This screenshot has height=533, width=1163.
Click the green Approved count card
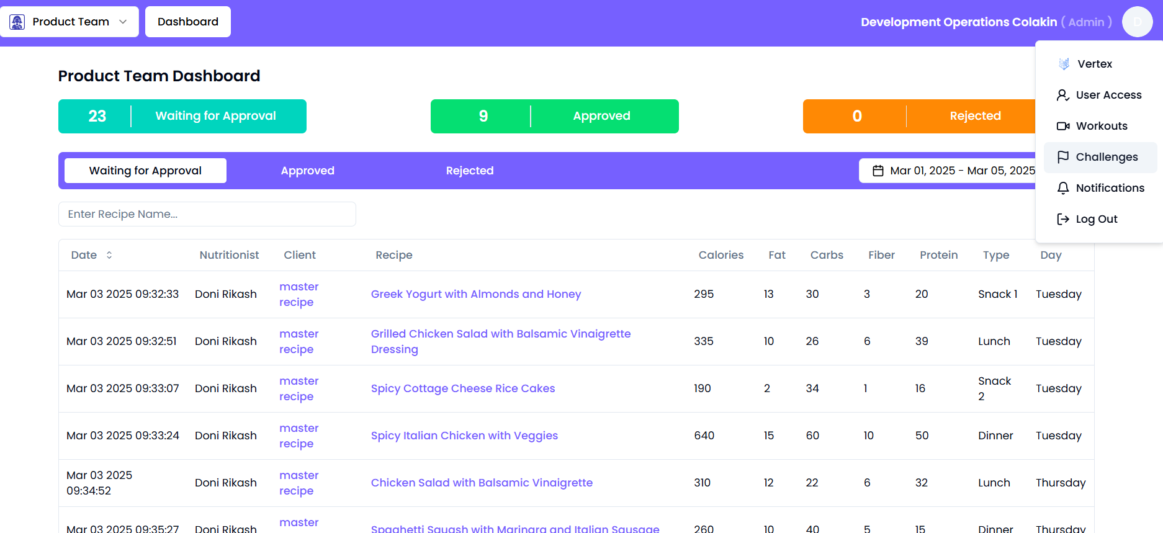554,116
